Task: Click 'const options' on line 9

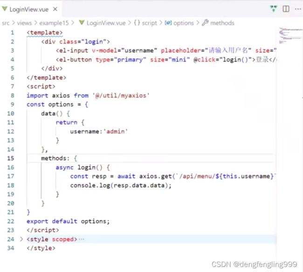Action: tap(50, 104)
